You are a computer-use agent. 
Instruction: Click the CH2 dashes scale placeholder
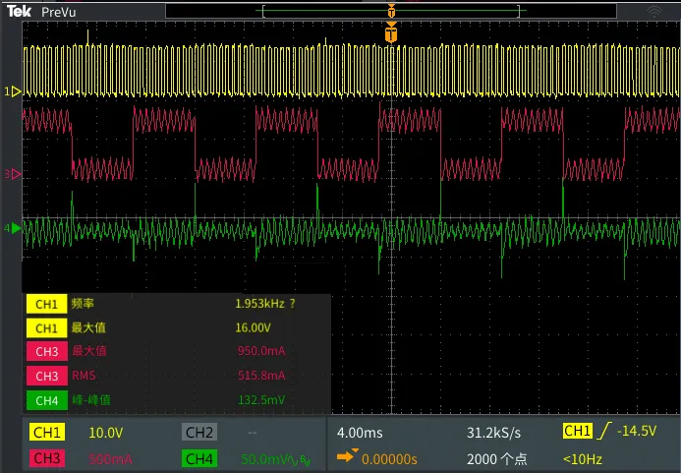253,433
